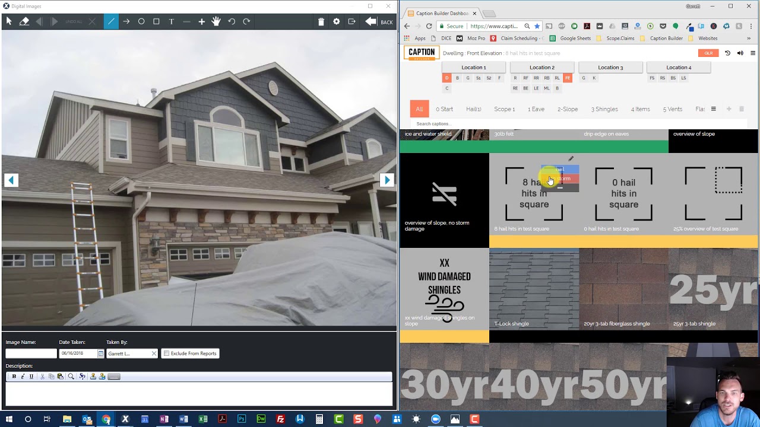Mute Caption Builder with speaker icon

tap(740, 53)
